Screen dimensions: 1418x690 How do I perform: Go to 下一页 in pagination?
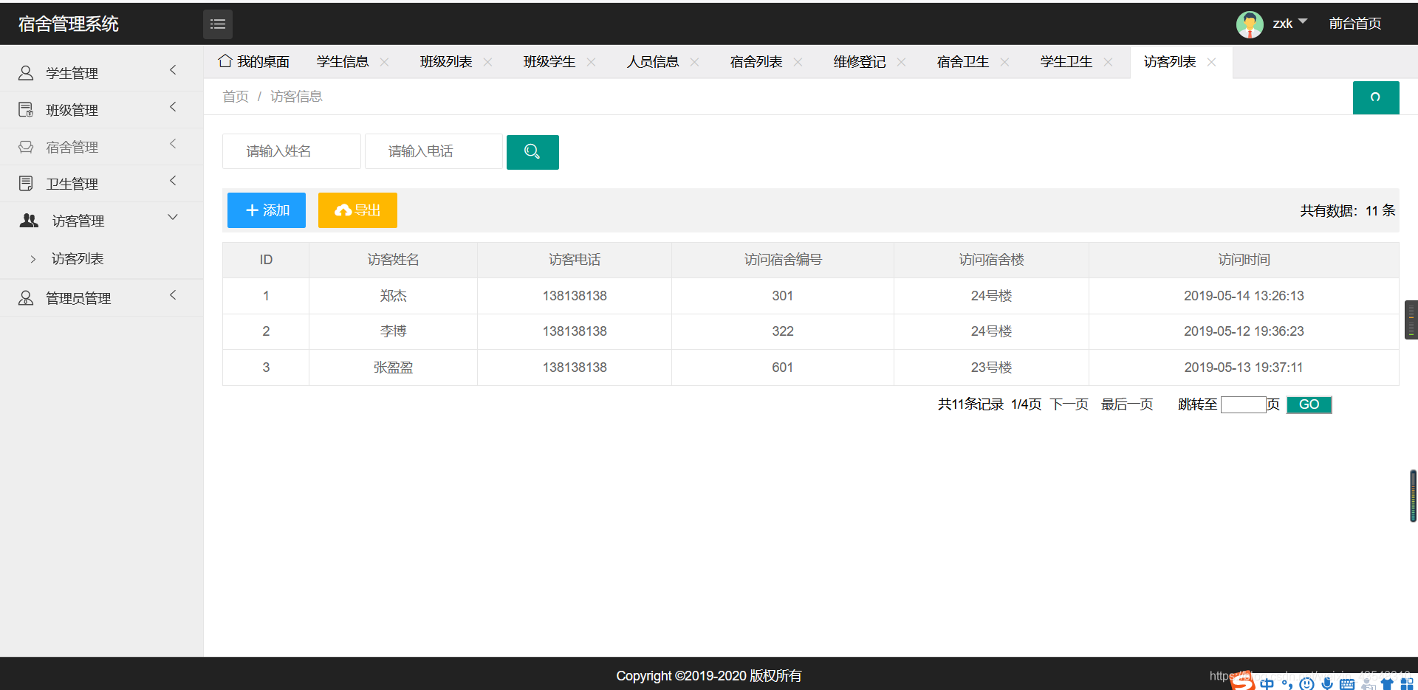click(x=1069, y=404)
